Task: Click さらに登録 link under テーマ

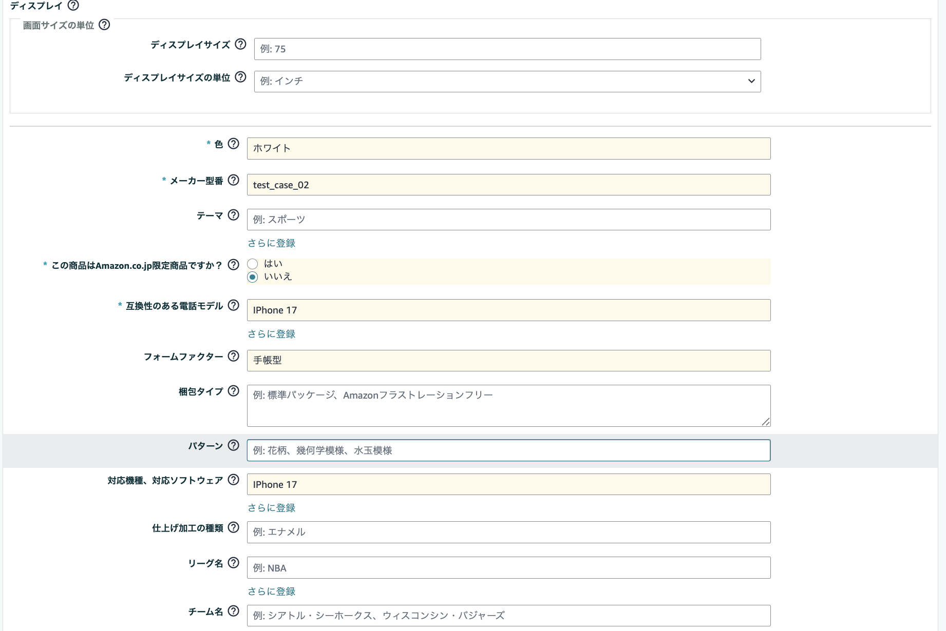Action: click(271, 243)
